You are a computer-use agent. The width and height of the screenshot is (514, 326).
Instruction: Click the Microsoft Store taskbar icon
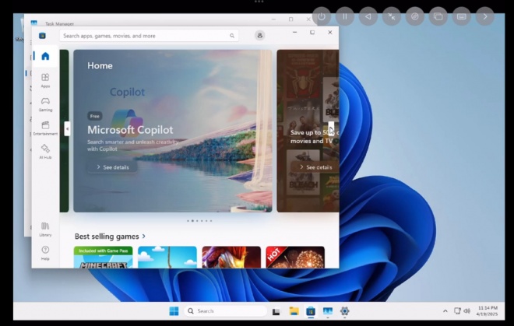tap(311, 311)
